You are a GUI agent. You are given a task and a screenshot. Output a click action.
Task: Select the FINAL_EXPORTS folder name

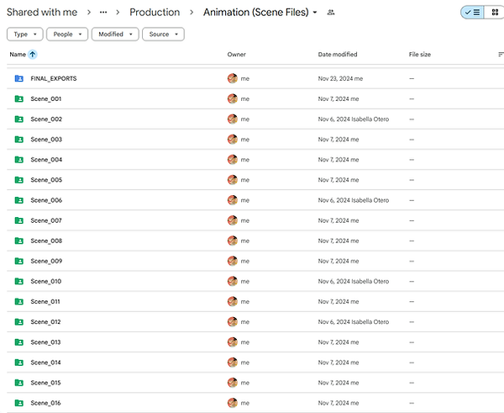click(54, 78)
